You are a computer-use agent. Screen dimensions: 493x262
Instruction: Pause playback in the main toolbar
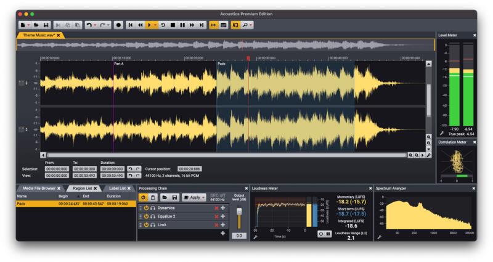[x=182, y=25]
